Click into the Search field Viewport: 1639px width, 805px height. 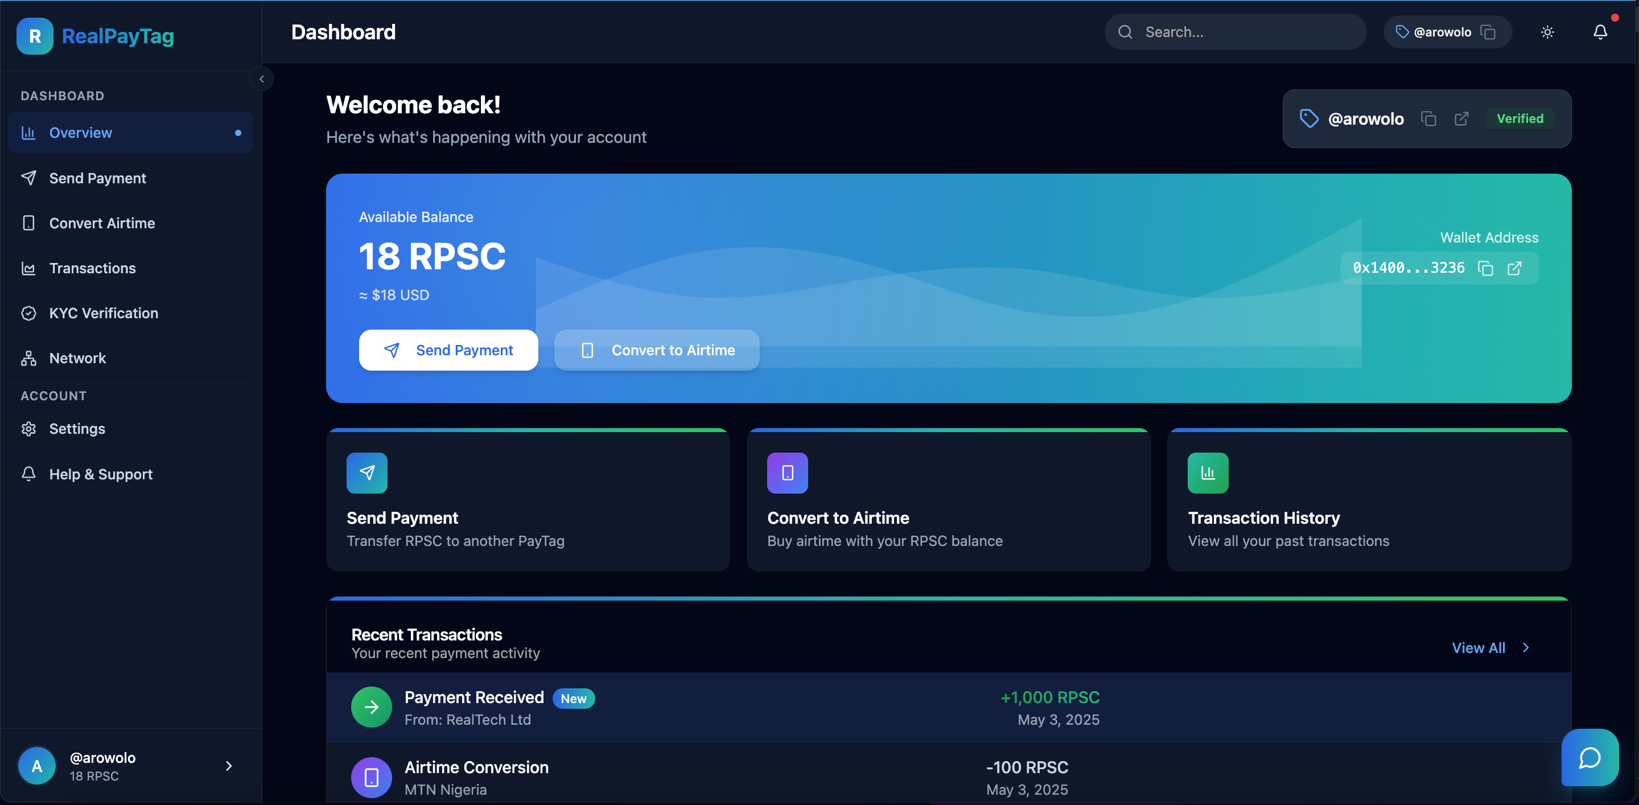click(1241, 32)
